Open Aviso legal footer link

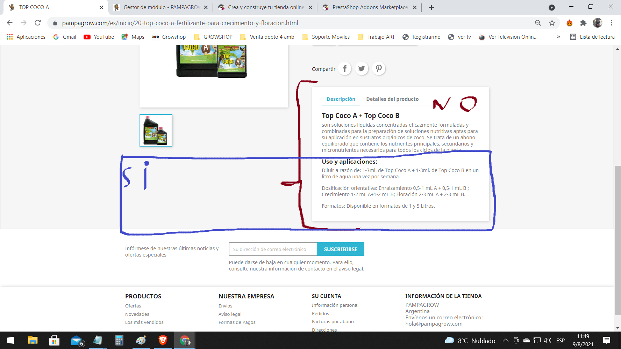(230, 314)
